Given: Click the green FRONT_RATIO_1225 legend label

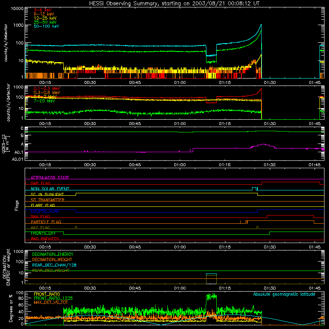Looking at the screenshot, I should click(x=53, y=298).
